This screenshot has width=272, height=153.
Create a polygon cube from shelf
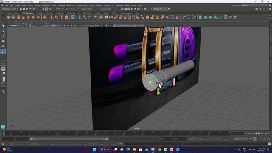(13, 17)
